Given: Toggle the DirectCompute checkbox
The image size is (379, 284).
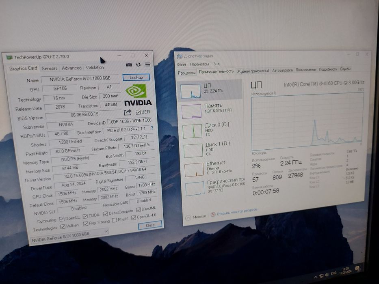Looking at the screenshot, I should click(x=105, y=214).
